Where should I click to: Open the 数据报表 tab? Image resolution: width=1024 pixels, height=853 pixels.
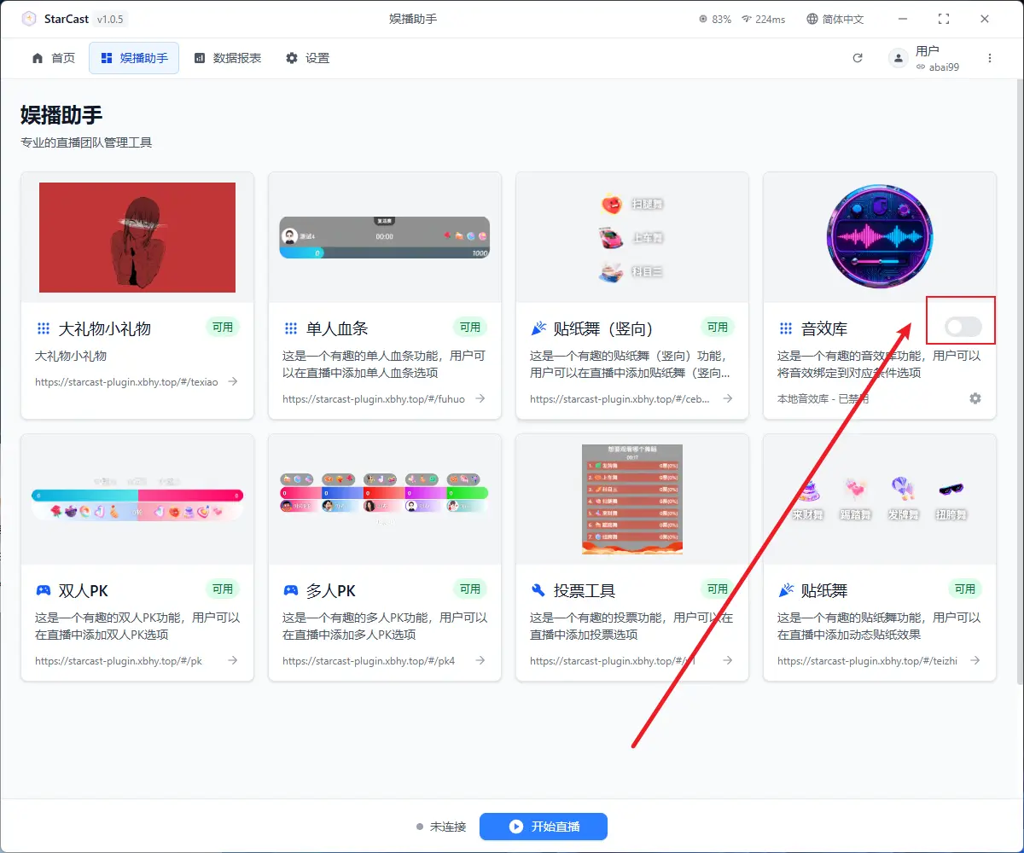228,58
